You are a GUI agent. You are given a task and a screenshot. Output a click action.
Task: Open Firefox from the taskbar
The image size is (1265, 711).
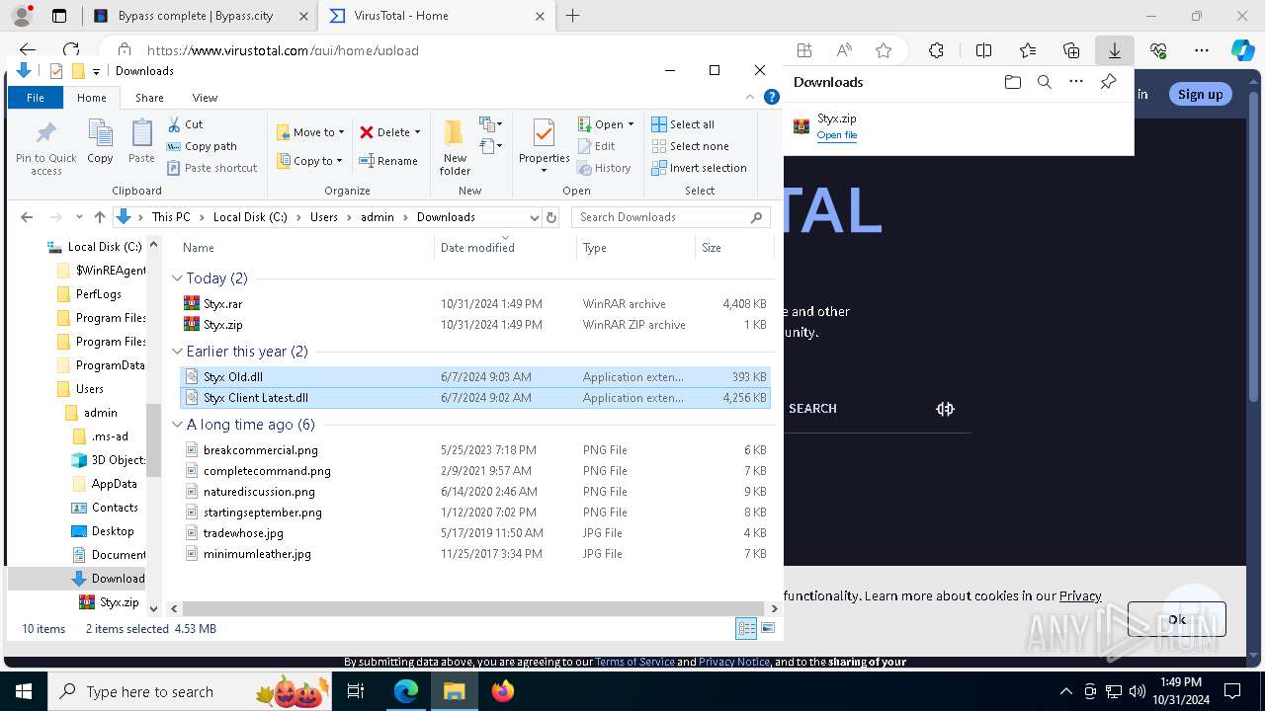coord(503,691)
